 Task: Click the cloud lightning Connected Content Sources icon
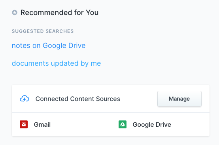pyautogui.click(x=25, y=99)
